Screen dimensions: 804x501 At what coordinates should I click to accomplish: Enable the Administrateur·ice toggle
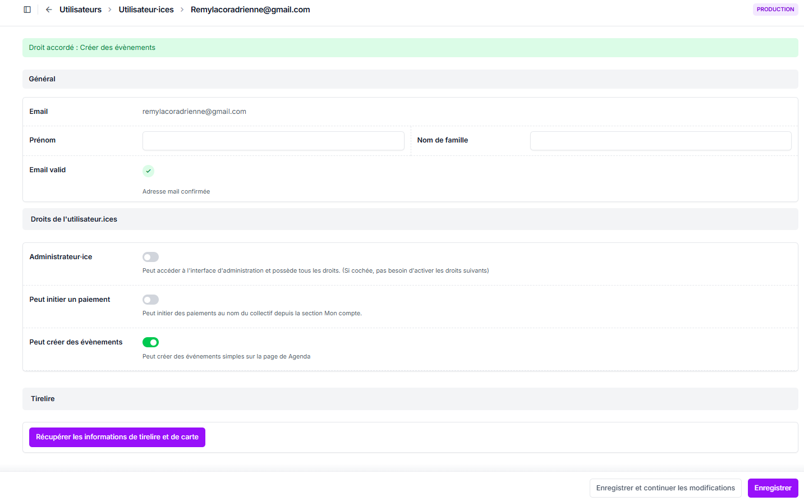150,257
